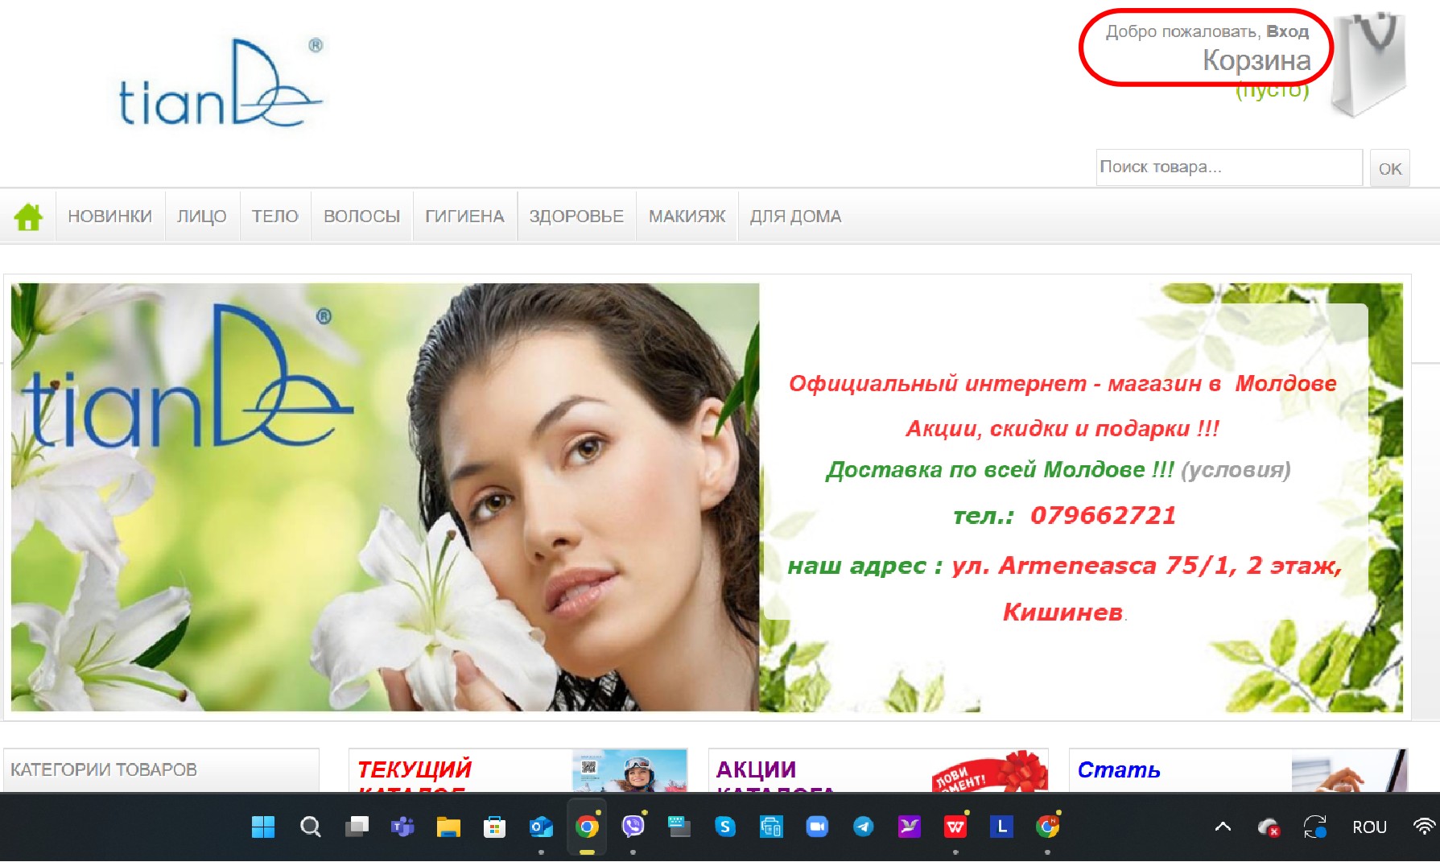Open the (условия) delivery terms link
Image resolution: width=1440 pixels, height=862 pixels.
(x=1236, y=470)
